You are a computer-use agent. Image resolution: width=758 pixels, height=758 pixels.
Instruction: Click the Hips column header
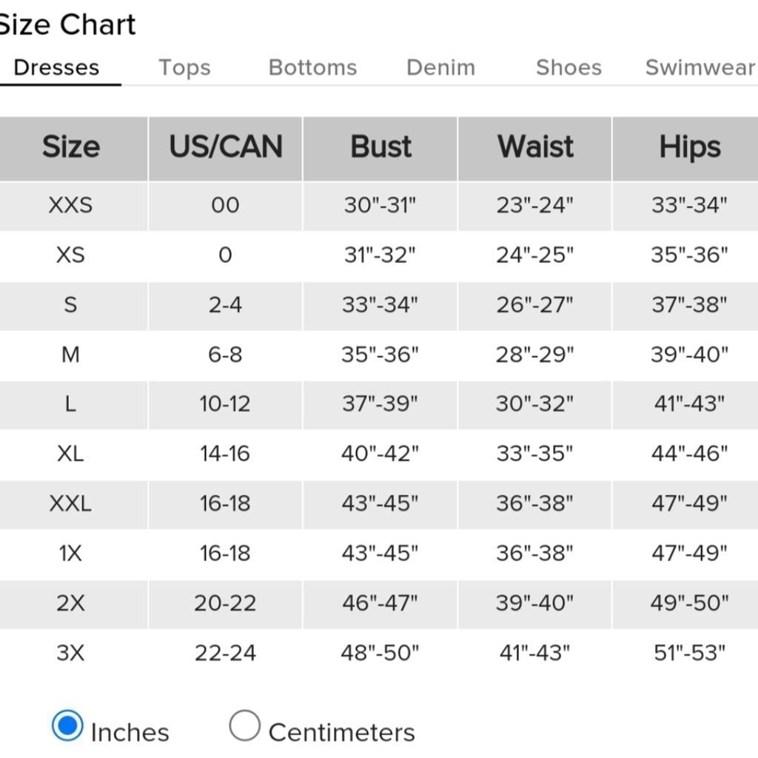(x=690, y=148)
